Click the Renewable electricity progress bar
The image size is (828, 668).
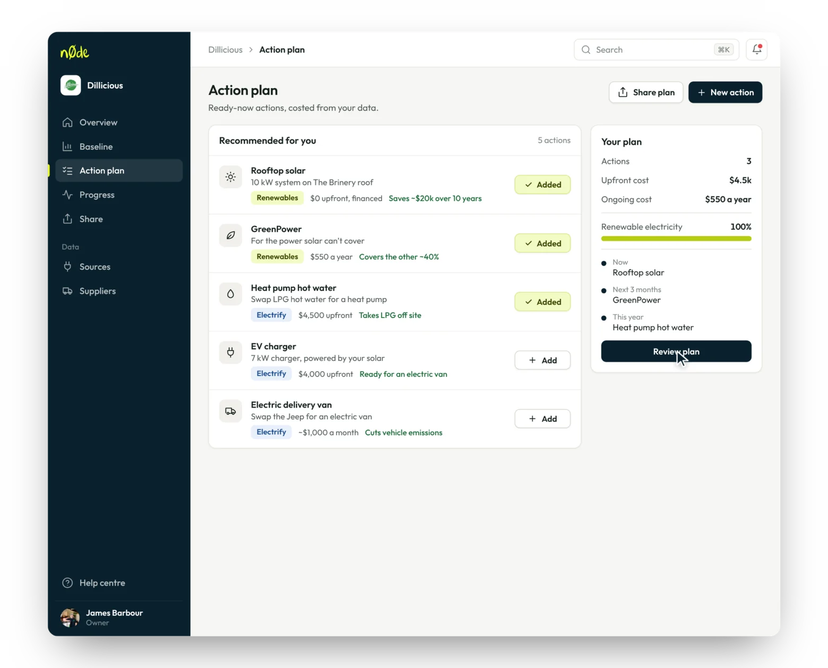click(x=676, y=239)
